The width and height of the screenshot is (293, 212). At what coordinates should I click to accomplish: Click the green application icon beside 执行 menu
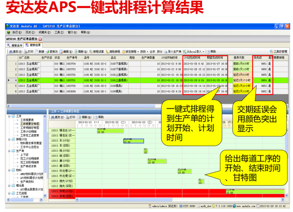[x=8, y=32]
